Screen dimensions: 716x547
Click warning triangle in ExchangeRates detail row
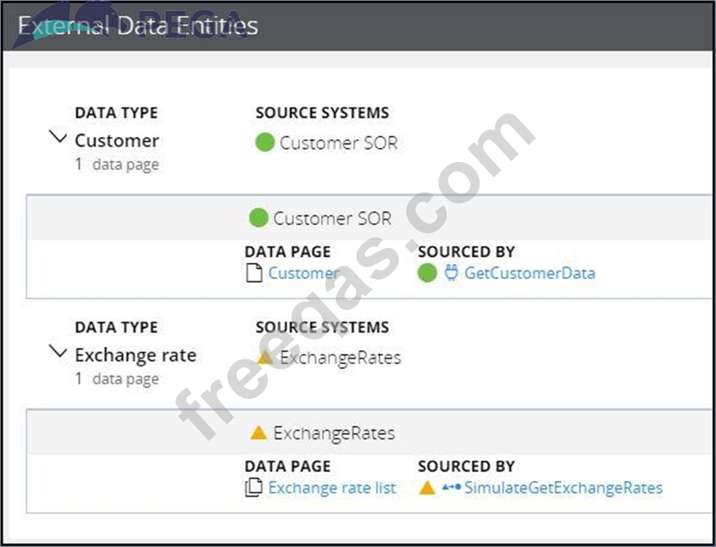tap(259, 433)
